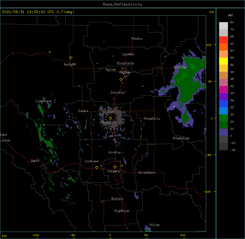The image size is (245, 239).
Task: Click the small echo beside Vulcan
Action: tap(148, 228)
